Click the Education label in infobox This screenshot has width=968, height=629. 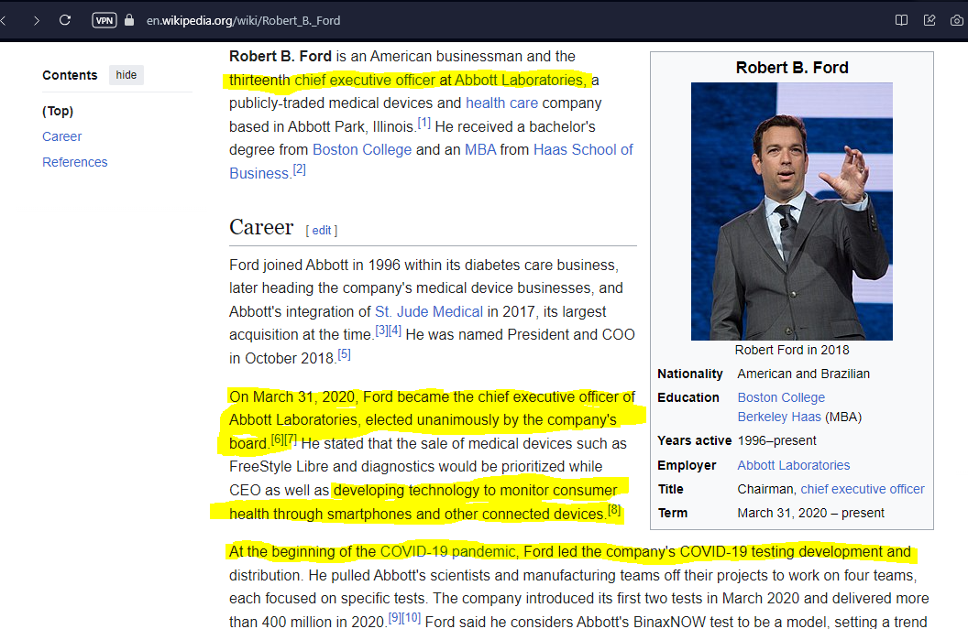click(x=688, y=397)
